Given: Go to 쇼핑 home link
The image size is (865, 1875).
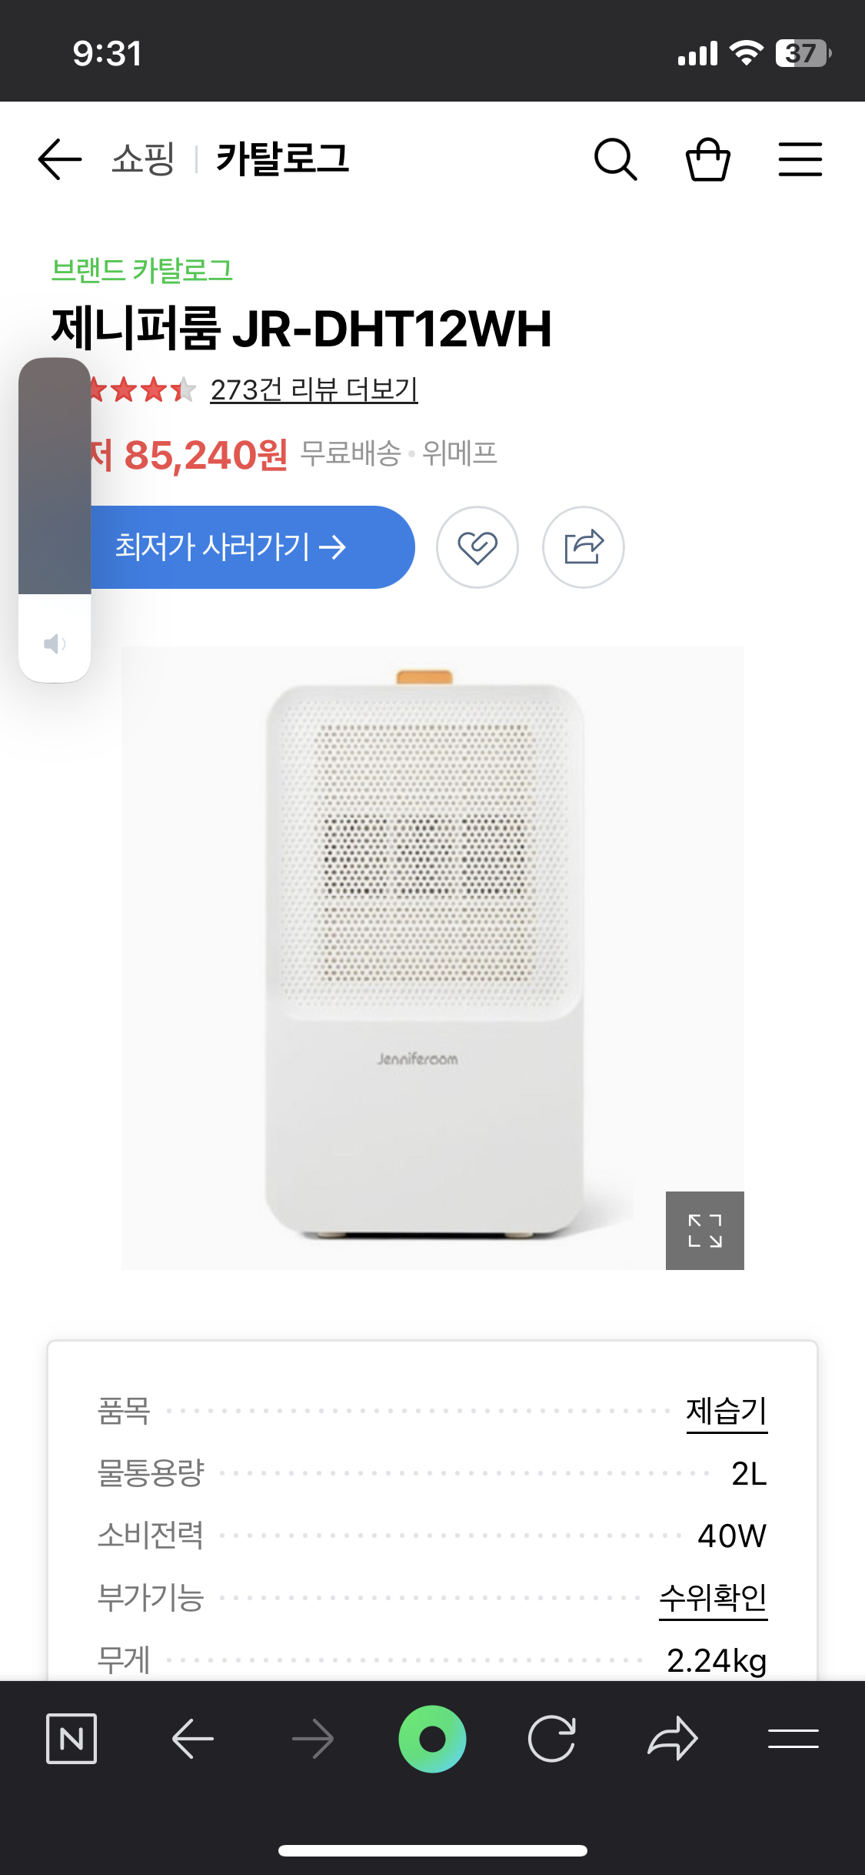Looking at the screenshot, I should point(143,159).
